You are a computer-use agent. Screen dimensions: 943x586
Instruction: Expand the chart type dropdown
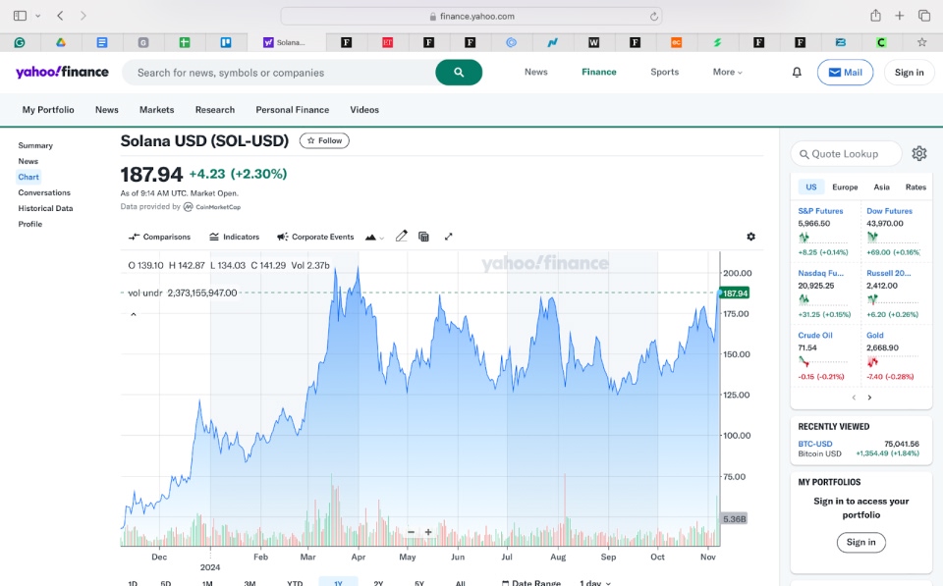click(374, 237)
